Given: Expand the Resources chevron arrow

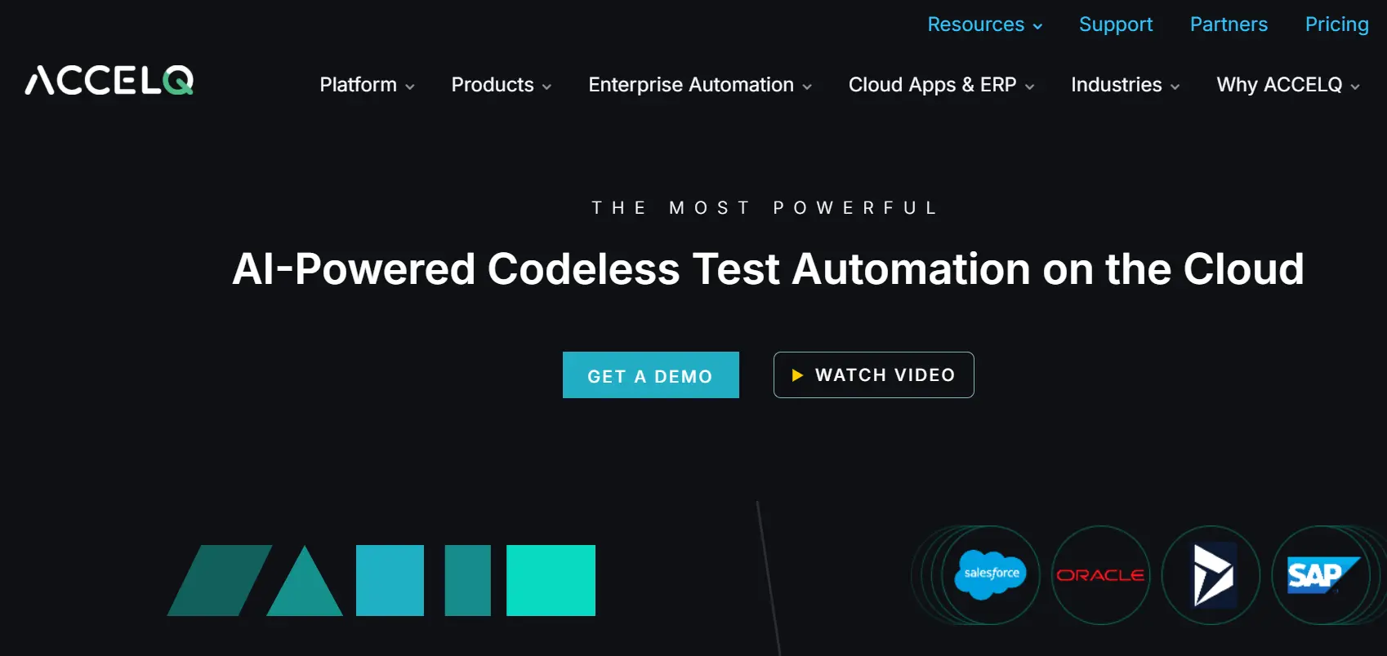Looking at the screenshot, I should pyautogui.click(x=1037, y=26).
